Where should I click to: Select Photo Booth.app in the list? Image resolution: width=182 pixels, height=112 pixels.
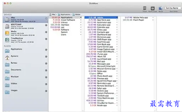[x=101, y=76]
